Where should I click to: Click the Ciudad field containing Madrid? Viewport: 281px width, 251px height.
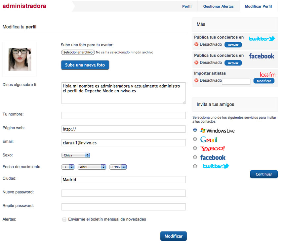(x=124, y=180)
